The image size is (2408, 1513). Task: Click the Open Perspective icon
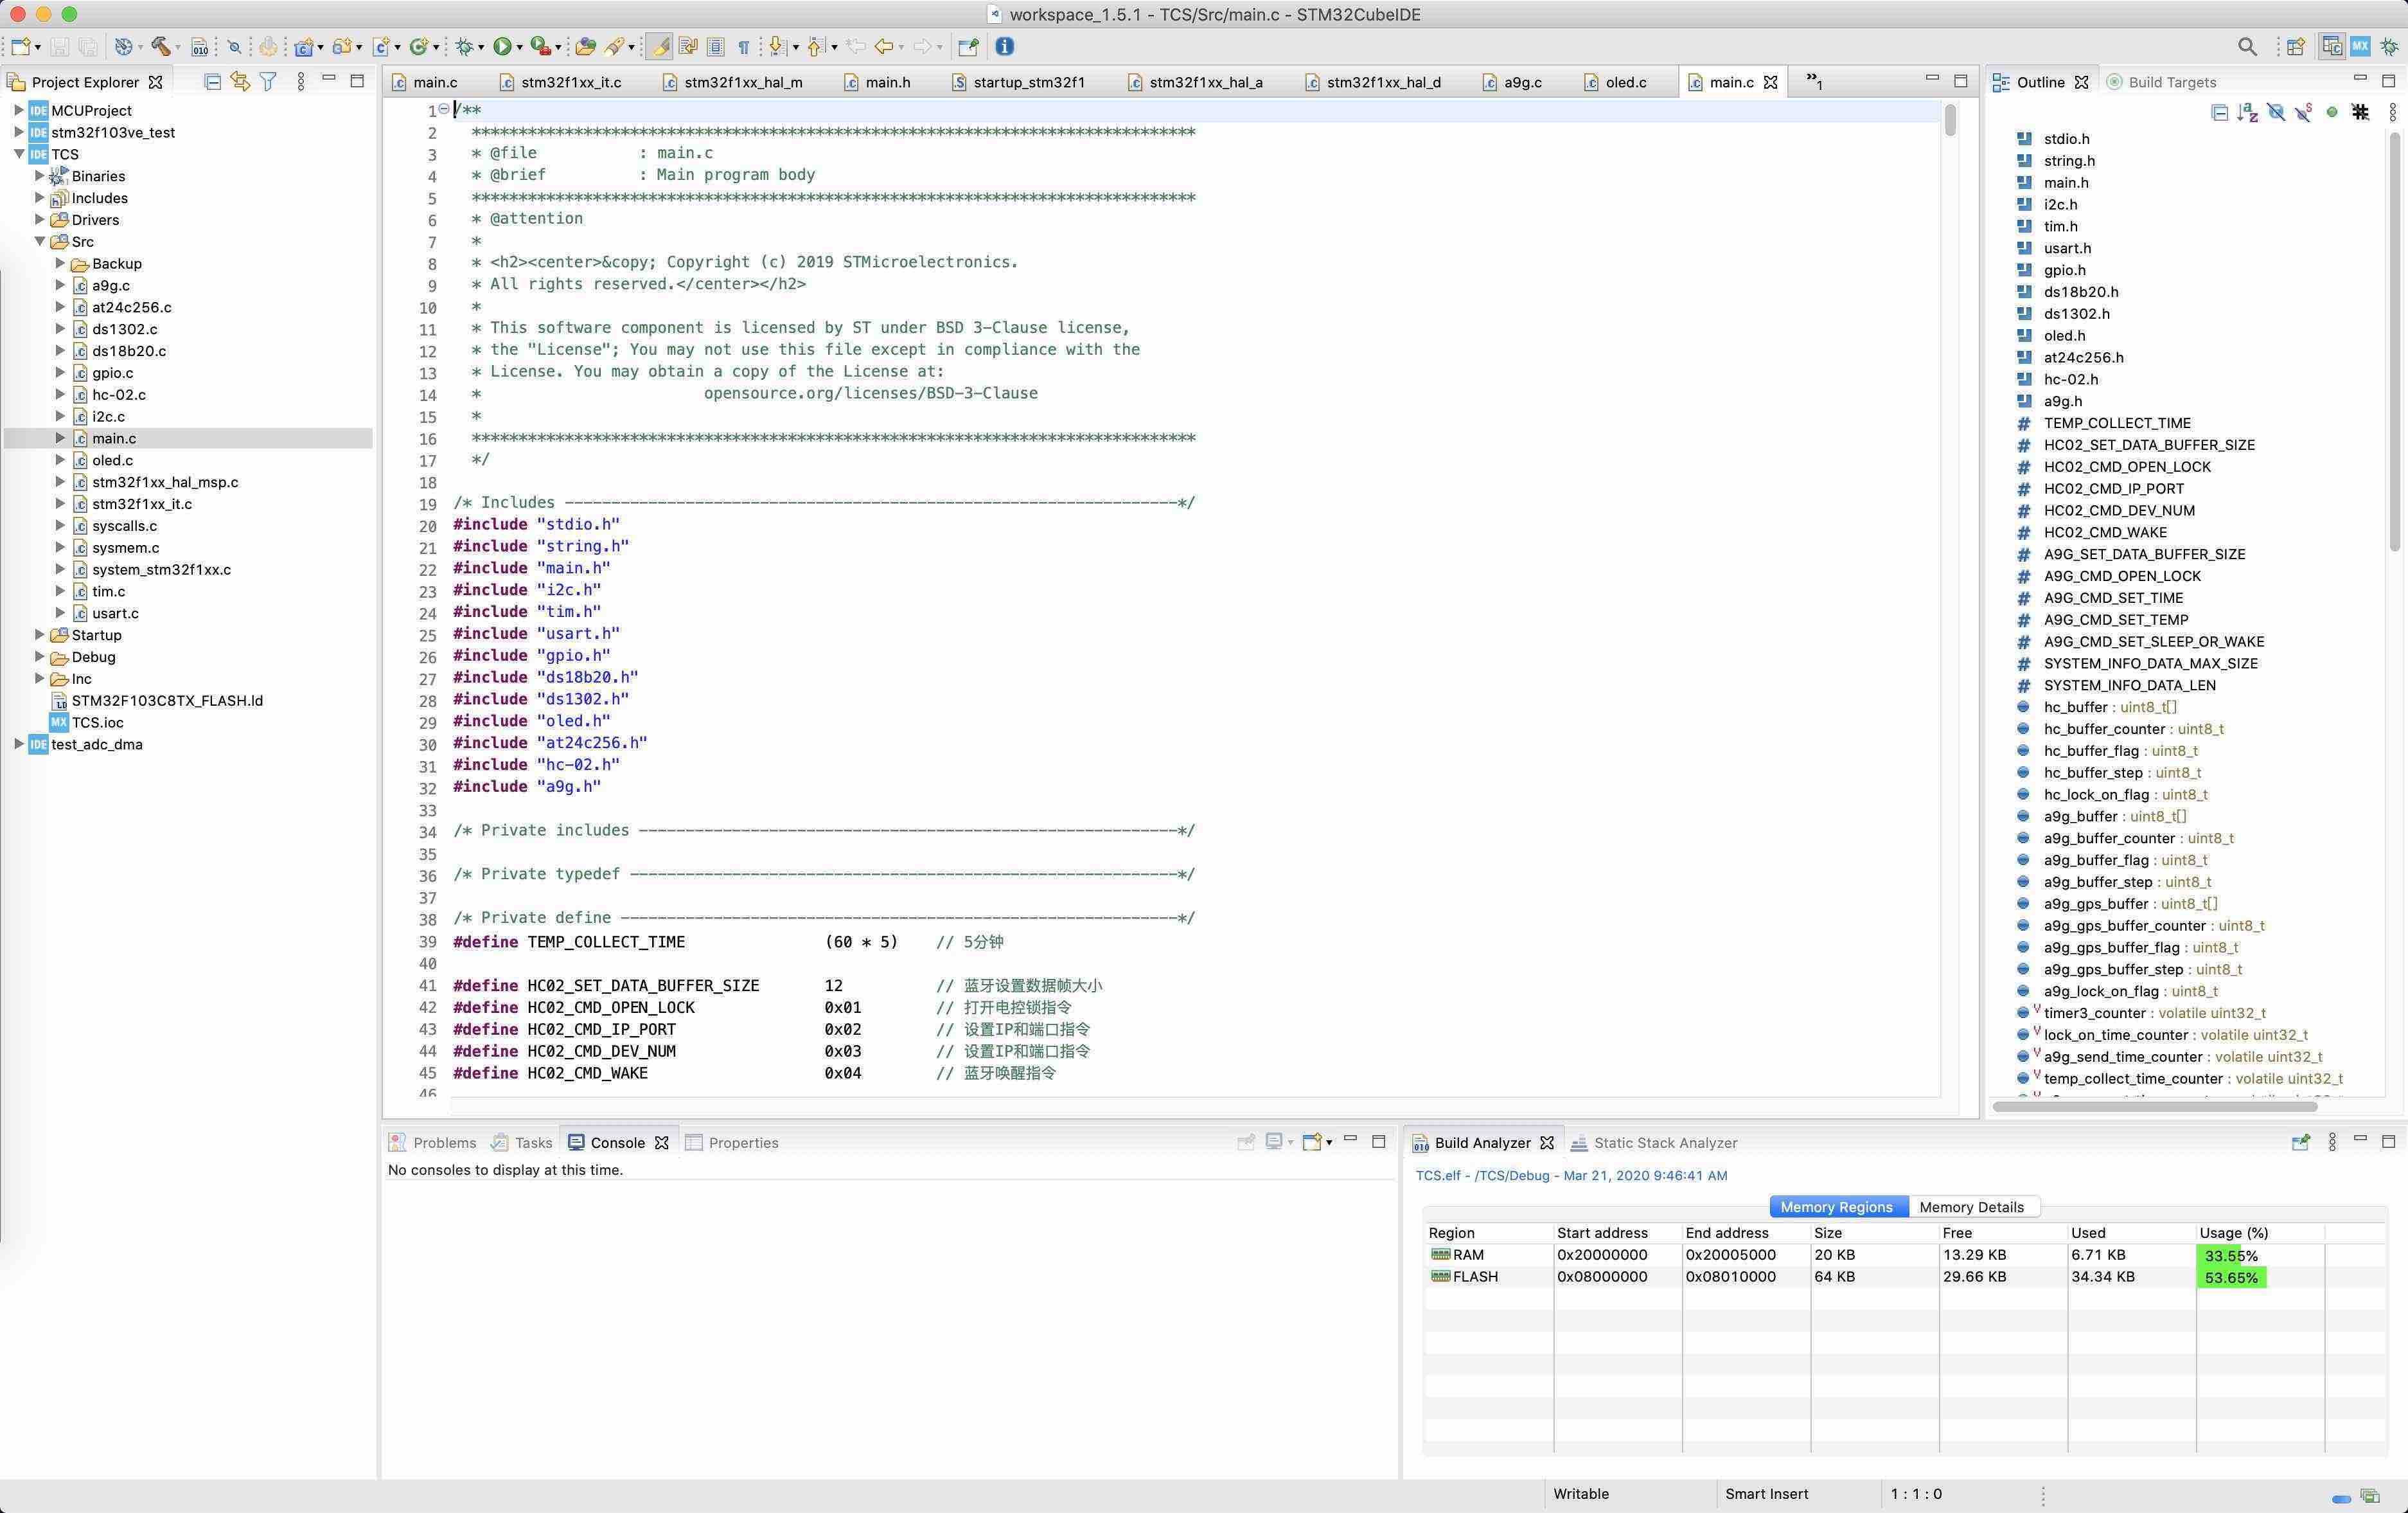(x=2296, y=47)
